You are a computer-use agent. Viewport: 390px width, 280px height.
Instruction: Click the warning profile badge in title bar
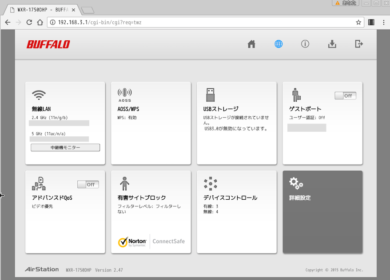coord(346,3)
